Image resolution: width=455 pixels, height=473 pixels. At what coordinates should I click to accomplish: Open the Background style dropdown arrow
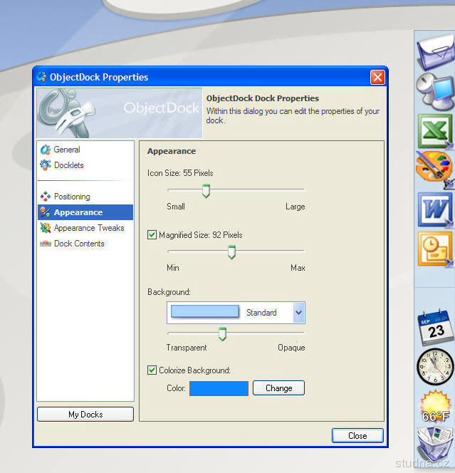(x=298, y=313)
